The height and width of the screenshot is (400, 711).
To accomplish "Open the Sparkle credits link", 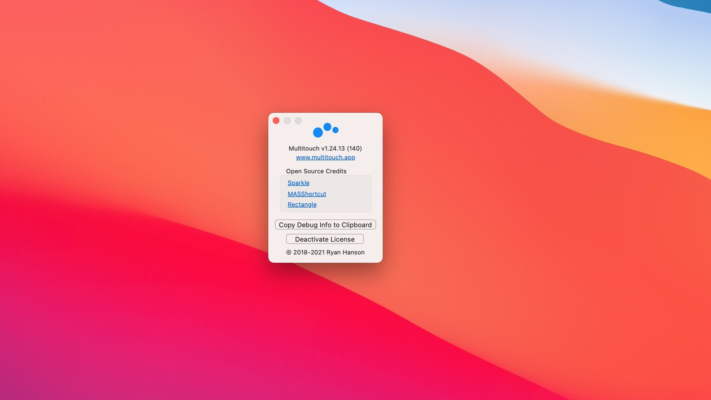I will click(298, 183).
